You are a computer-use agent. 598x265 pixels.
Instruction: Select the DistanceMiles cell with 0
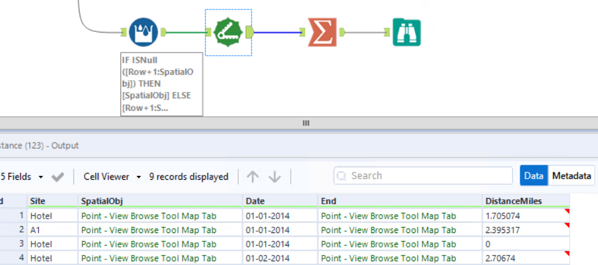tap(526, 244)
